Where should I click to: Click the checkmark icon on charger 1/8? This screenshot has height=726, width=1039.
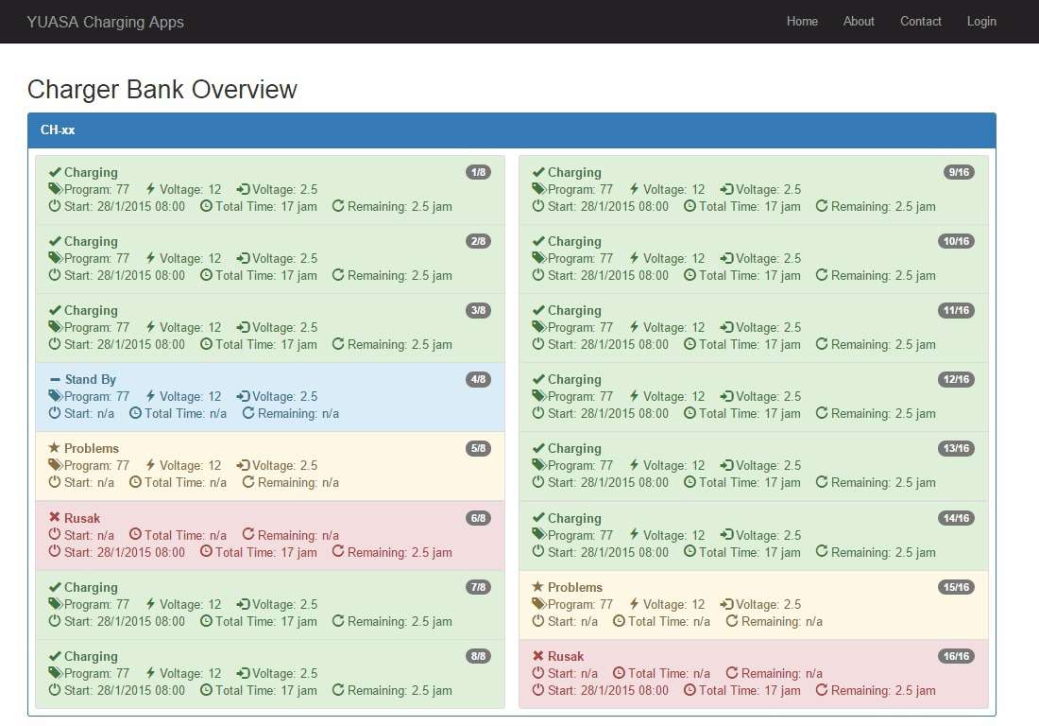(x=55, y=172)
